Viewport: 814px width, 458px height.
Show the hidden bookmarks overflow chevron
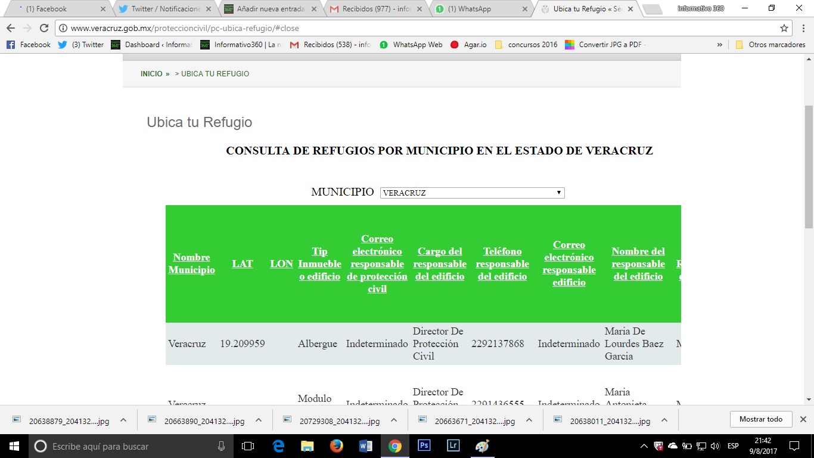(720, 45)
